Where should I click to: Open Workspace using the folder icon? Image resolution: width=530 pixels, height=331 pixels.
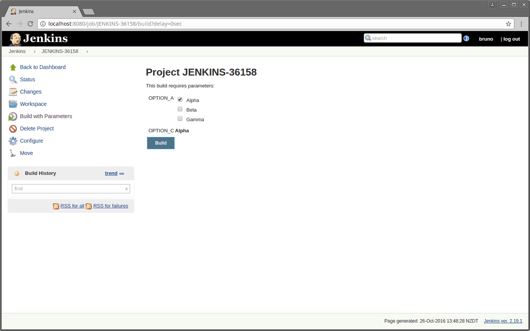coord(13,104)
